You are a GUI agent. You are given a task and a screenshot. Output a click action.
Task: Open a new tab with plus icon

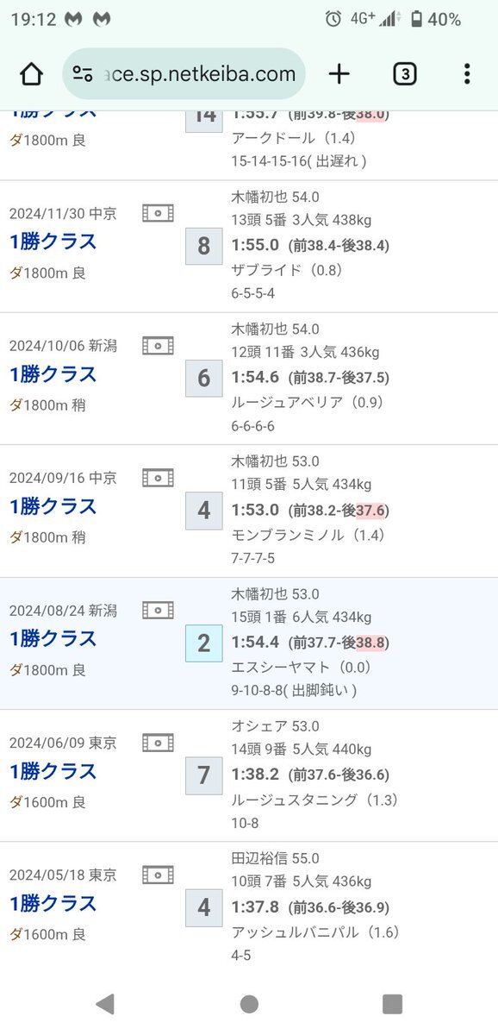339,74
